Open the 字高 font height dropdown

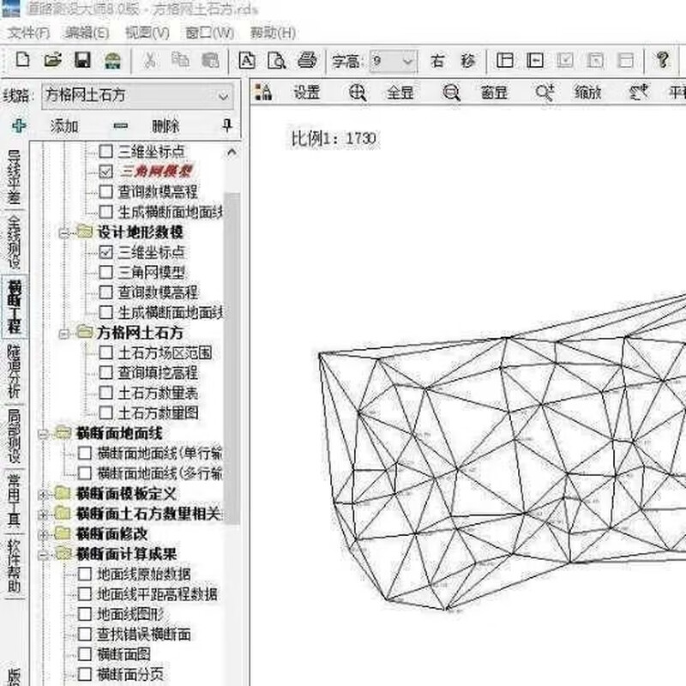[407, 61]
